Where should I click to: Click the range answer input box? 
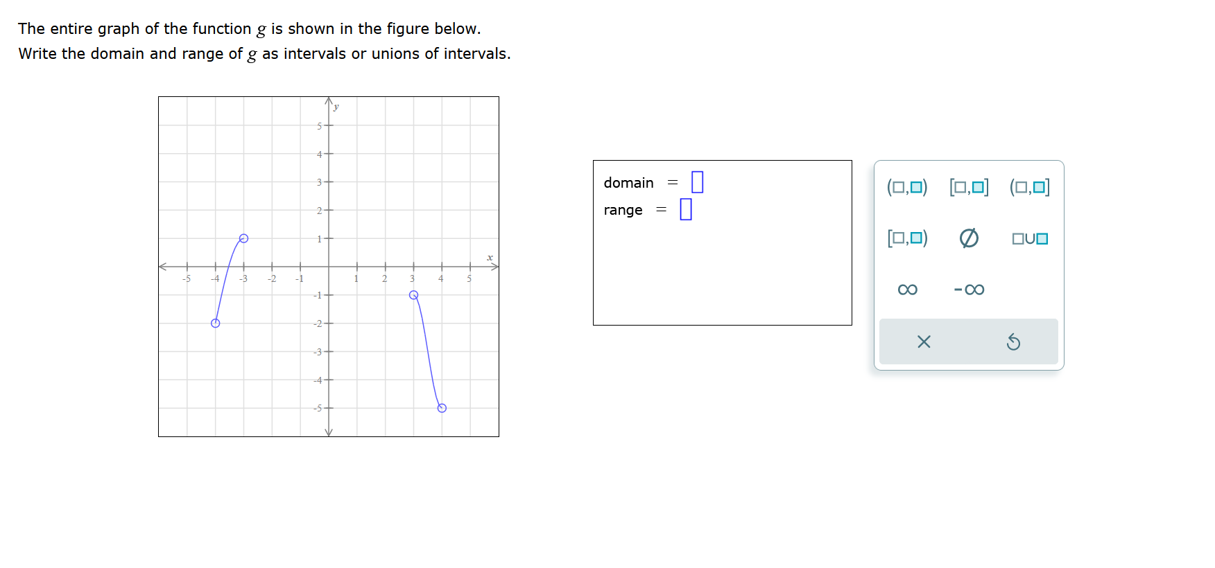[x=687, y=209]
